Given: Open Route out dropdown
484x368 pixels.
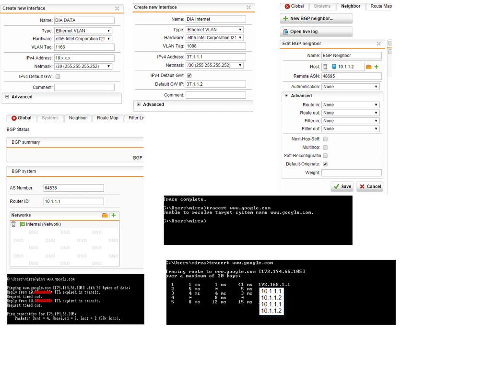Looking at the screenshot, I should 350,113.
